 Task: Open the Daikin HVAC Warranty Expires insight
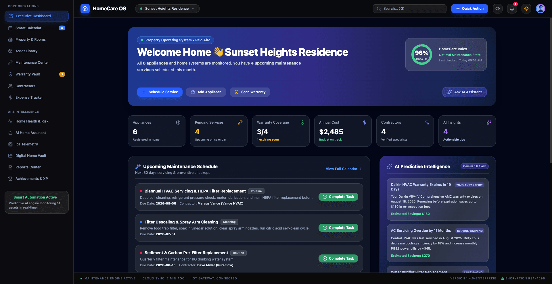pos(438,199)
